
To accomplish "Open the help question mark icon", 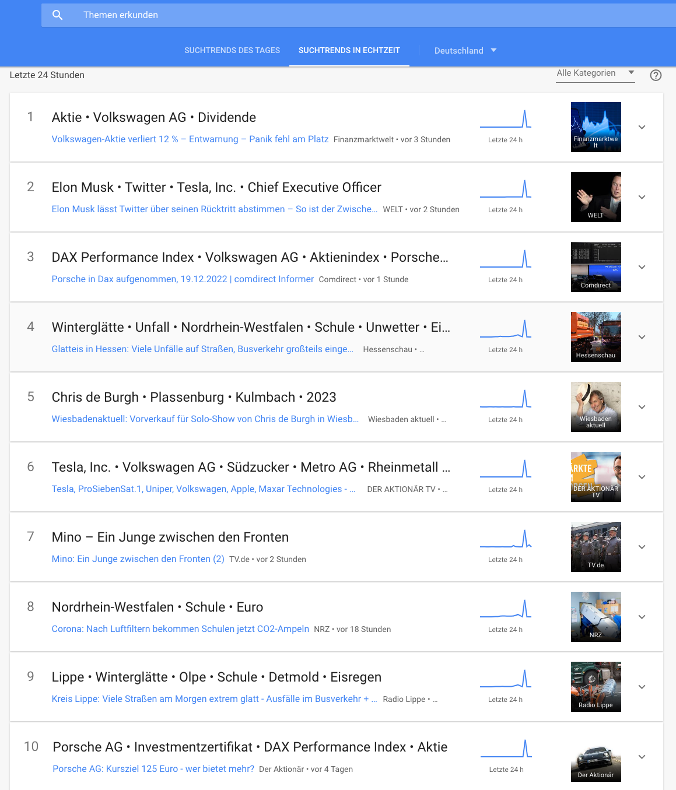I will click(x=656, y=75).
